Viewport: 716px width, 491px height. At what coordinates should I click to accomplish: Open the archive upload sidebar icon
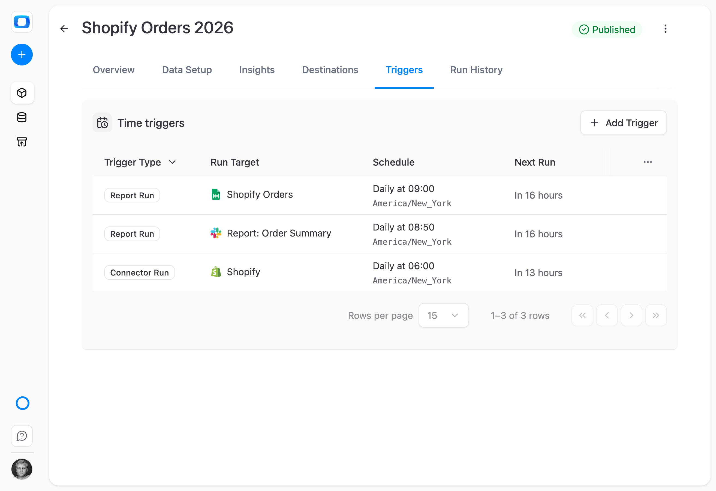[x=22, y=142]
